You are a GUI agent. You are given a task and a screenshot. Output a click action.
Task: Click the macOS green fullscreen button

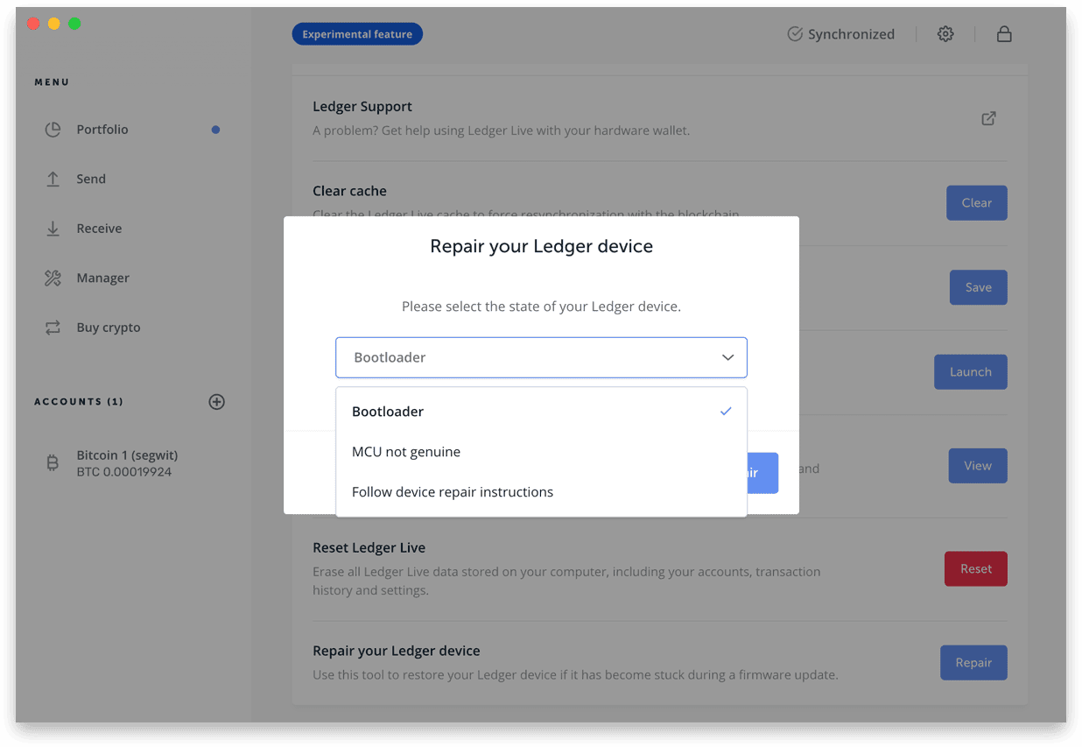[74, 24]
